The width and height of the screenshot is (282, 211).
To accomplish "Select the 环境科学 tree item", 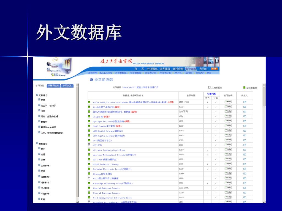I will 45,194.
